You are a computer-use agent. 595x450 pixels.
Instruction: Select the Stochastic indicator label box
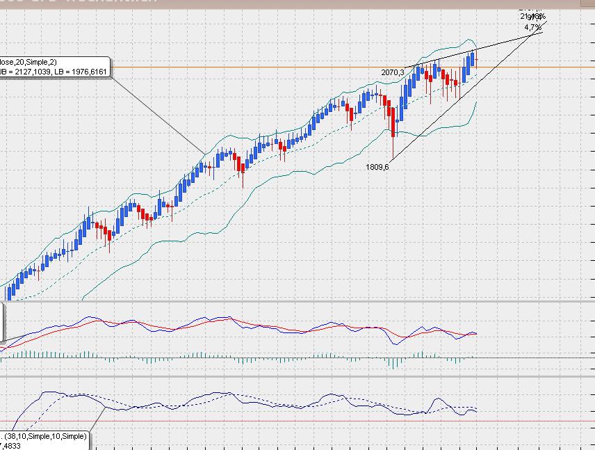(x=42, y=437)
